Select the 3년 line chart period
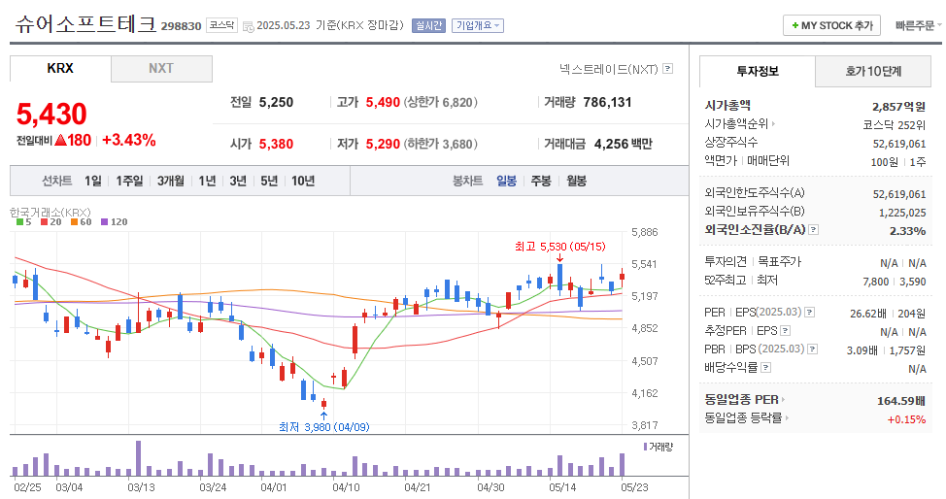The height and width of the screenshot is (499, 946). (x=238, y=181)
